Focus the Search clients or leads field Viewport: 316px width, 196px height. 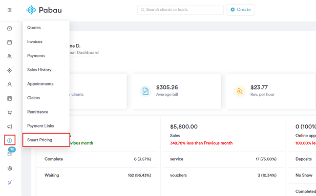(180, 10)
